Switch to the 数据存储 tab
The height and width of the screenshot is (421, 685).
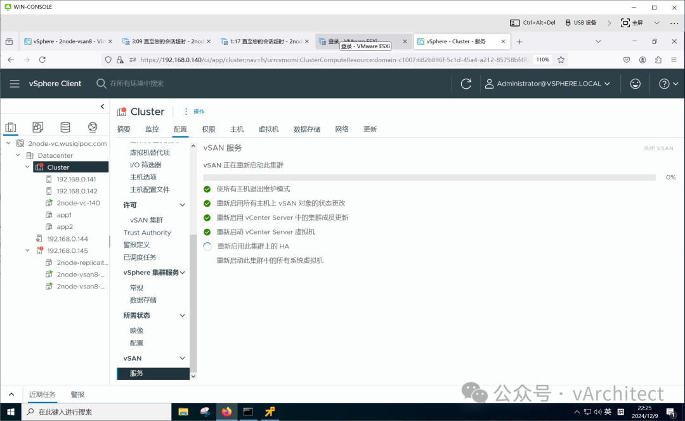(x=307, y=129)
